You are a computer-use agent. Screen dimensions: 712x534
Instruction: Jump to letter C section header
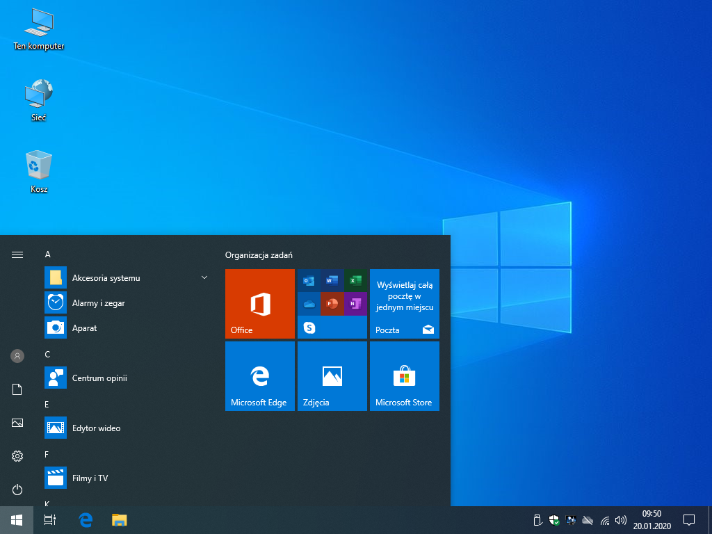47,354
